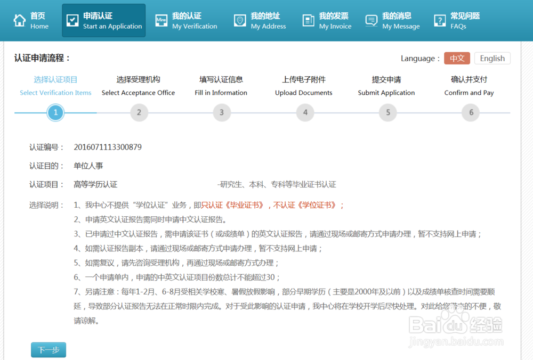Click step 2 Select Acceptance Office circle
533x360 pixels.
139,112
